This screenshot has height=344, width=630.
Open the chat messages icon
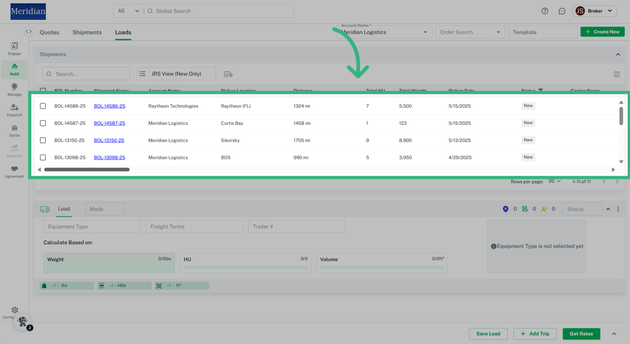(562, 11)
